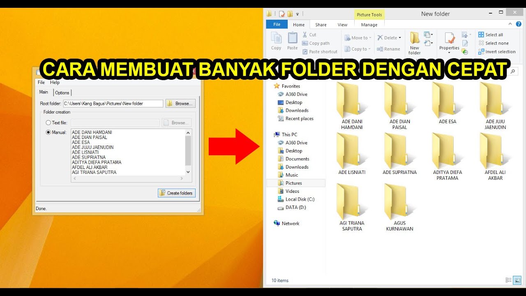This screenshot has width=526, height=296.
Task: Click Select none in the ribbon
Action: pos(493,43)
